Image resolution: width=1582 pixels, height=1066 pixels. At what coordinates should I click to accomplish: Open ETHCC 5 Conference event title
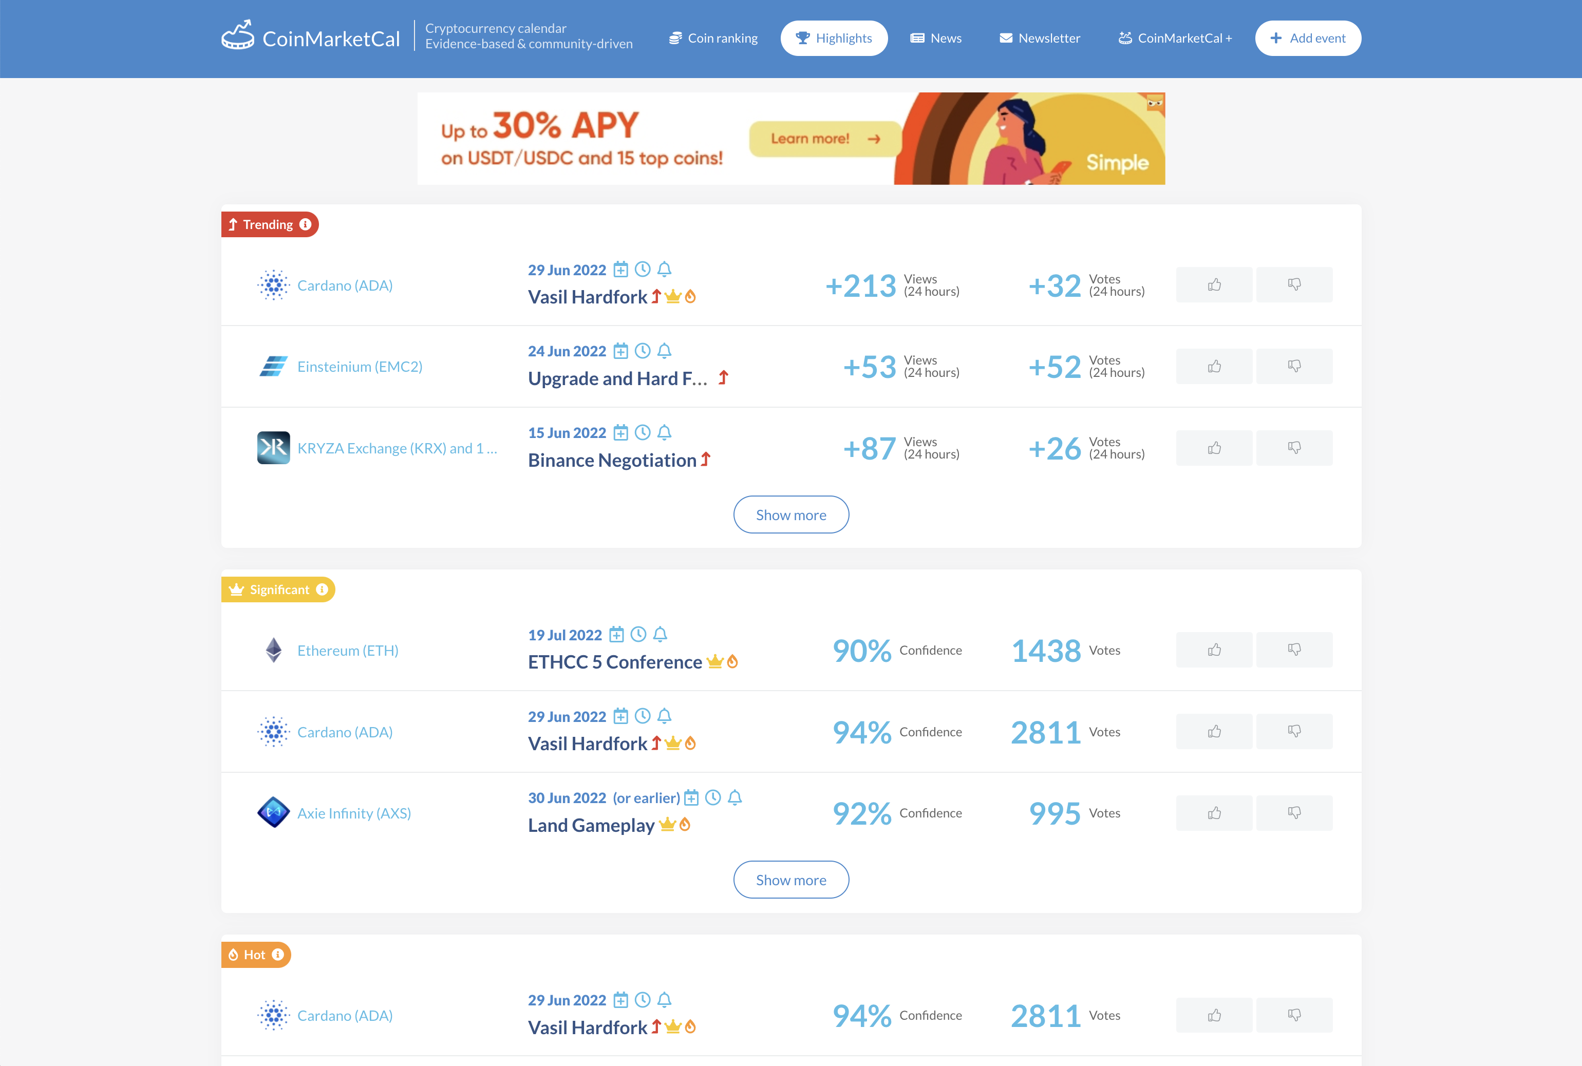point(615,662)
